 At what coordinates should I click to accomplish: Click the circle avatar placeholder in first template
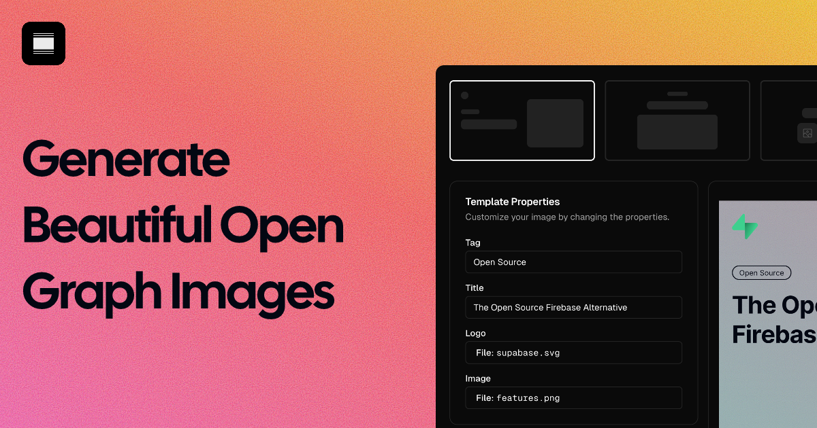point(466,96)
